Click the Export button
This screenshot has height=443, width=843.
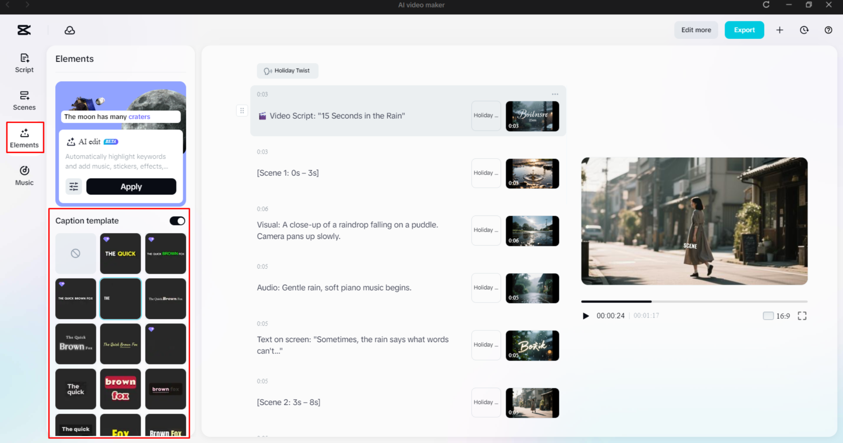(x=744, y=30)
